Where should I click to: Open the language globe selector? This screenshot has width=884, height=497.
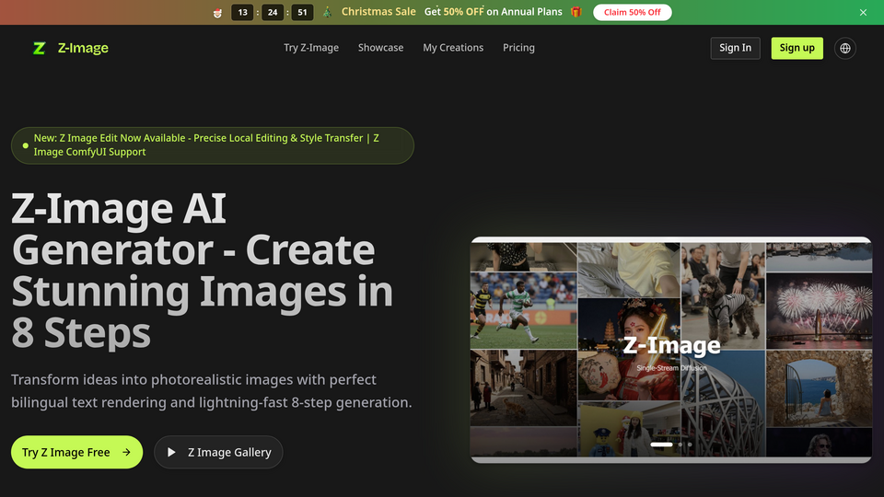click(845, 48)
